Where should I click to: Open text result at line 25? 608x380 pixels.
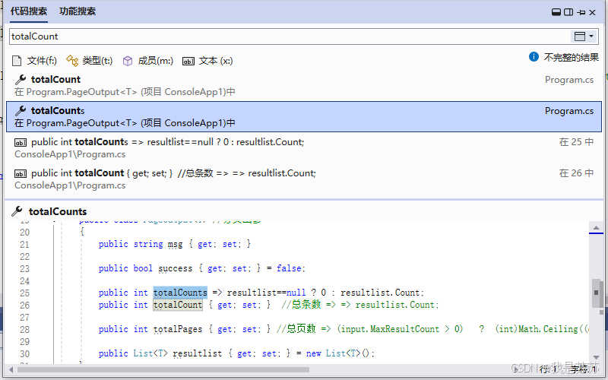tap(304, 147)
